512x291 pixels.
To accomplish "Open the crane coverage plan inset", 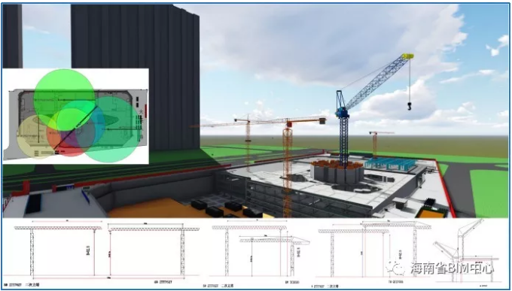I will click(x=76, y=116).
